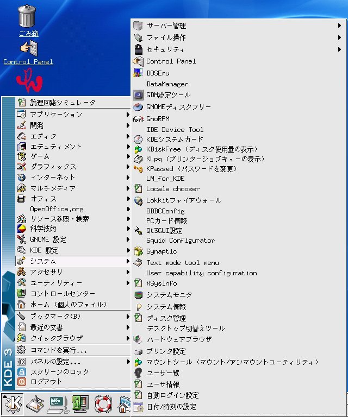This screenshot has width=348, height=417.
Task: Open Text mode tool menu entry
Action: coord(239,263)
